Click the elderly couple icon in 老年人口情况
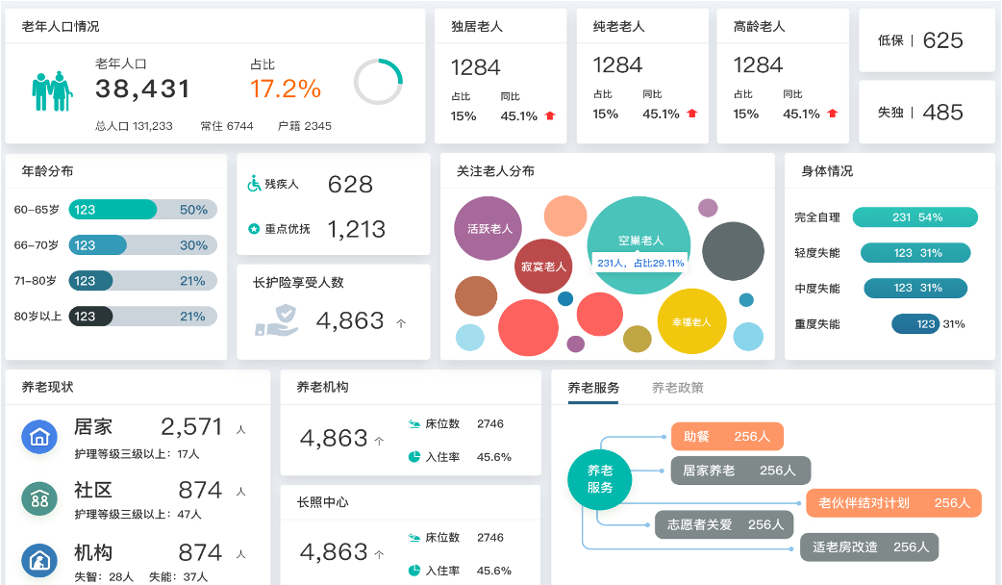Viewport: 1002px width, 585px height. click(52, 91)
